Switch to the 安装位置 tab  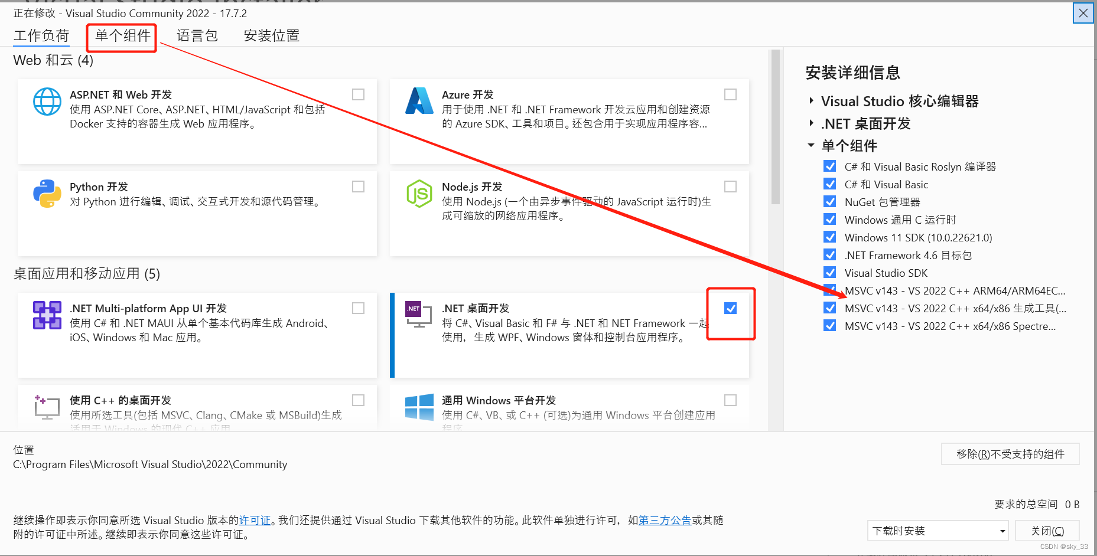point(271,35)
